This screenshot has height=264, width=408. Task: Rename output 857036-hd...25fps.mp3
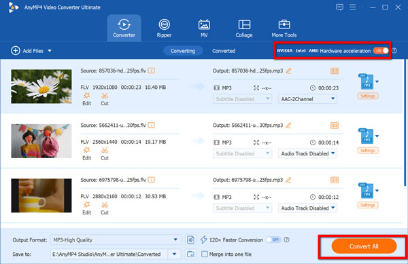pyautogui.click(x=288, y=71)
